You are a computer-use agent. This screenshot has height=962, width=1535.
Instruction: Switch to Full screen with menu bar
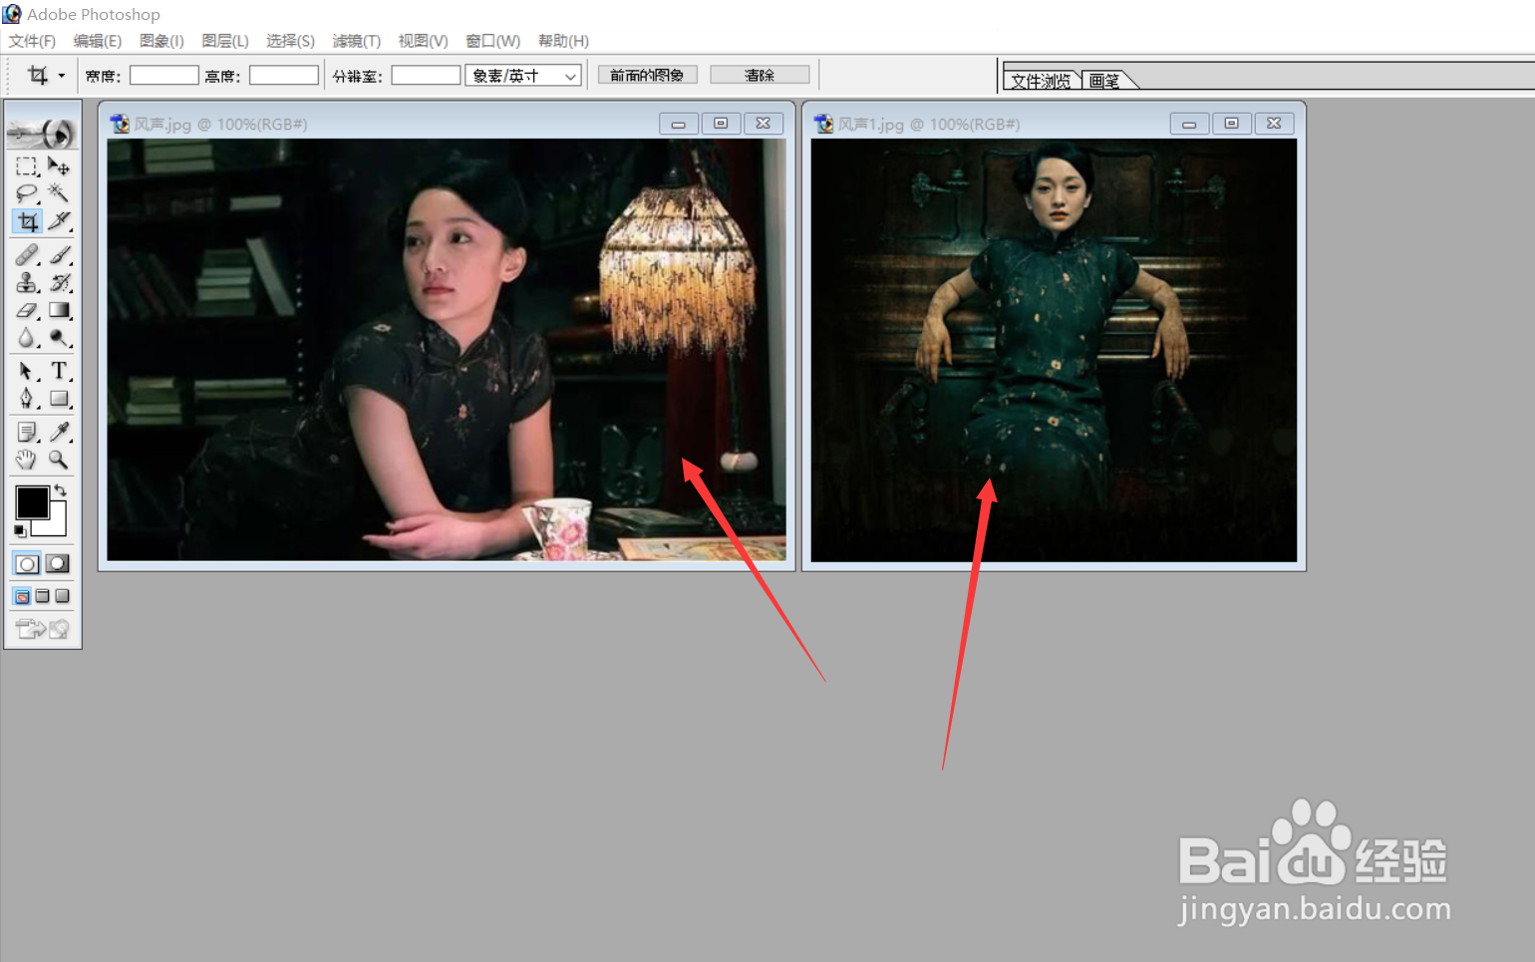pos(42,596)
